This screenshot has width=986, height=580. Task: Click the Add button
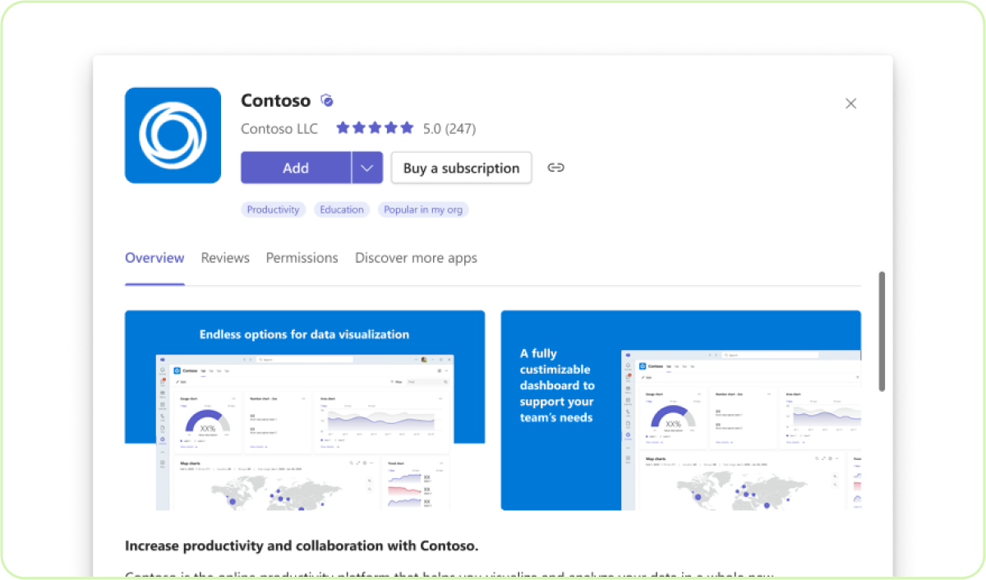pos(296,168)
